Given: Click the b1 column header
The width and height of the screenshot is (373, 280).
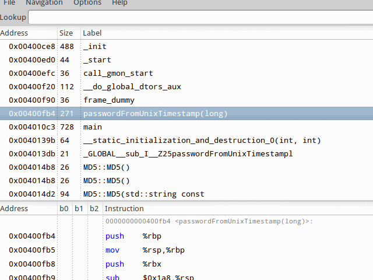Looking at the screenshot, I should (79, 209).
